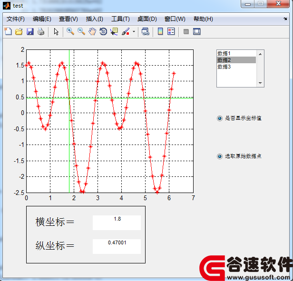Click the green crosshair intersection on the plot
Image resolution: width=293 pixels, height=281 pixels.
pos(69,98)
